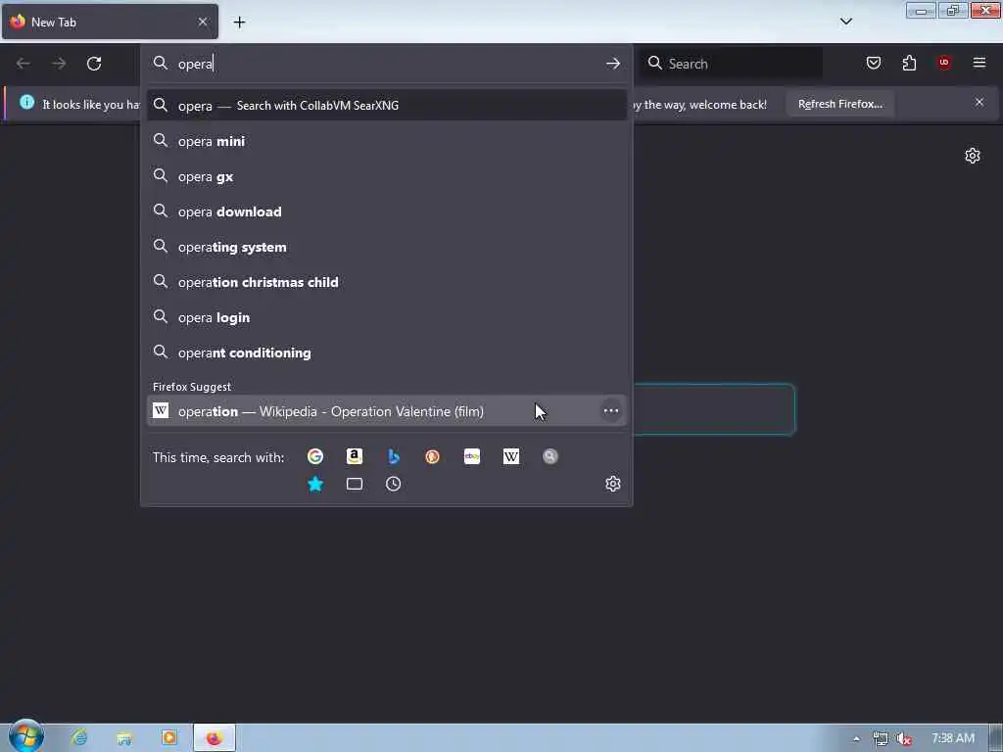Show hidden system tray icons
1003x752 pixels.
tap(856, 739)
